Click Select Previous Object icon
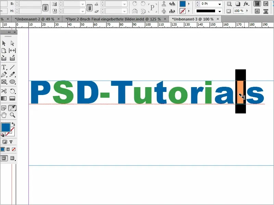 tap(172, 4)
